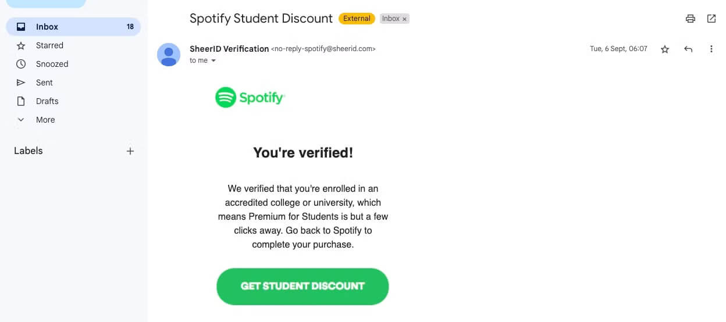
Task: Star the Spotify Student Discount email
Action: [665, 49]
